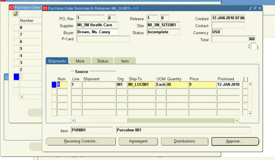This screenshot has height=160, width=275.
Task: Click the folder icon in Purchase Order window
Action: pyautogui.click(x=15, y=13)
